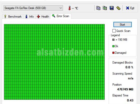Click the blue X Exit icon

click(x=128, y=8)
